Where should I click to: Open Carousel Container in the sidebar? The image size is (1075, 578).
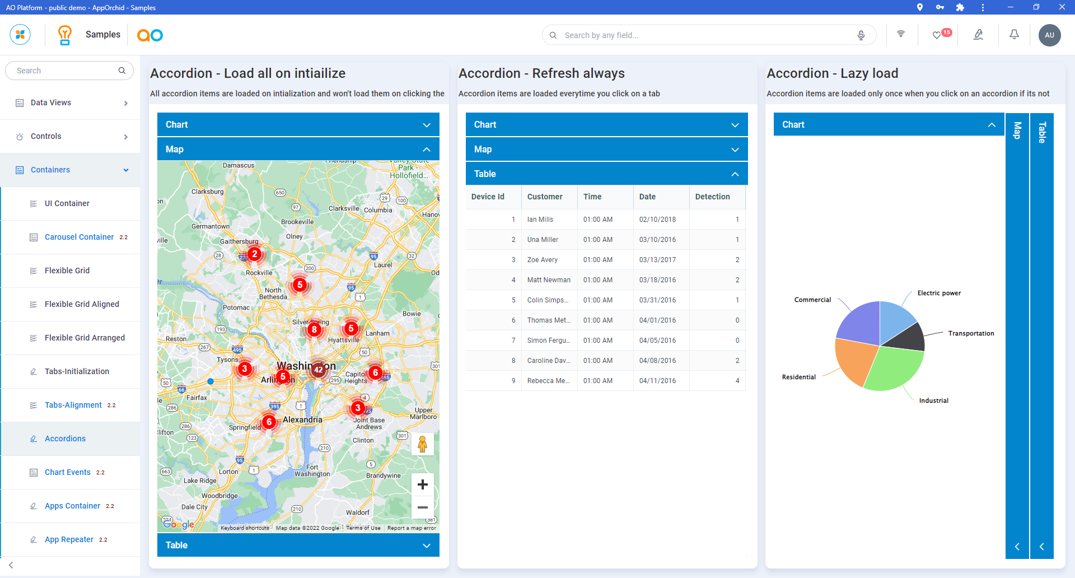79,237
